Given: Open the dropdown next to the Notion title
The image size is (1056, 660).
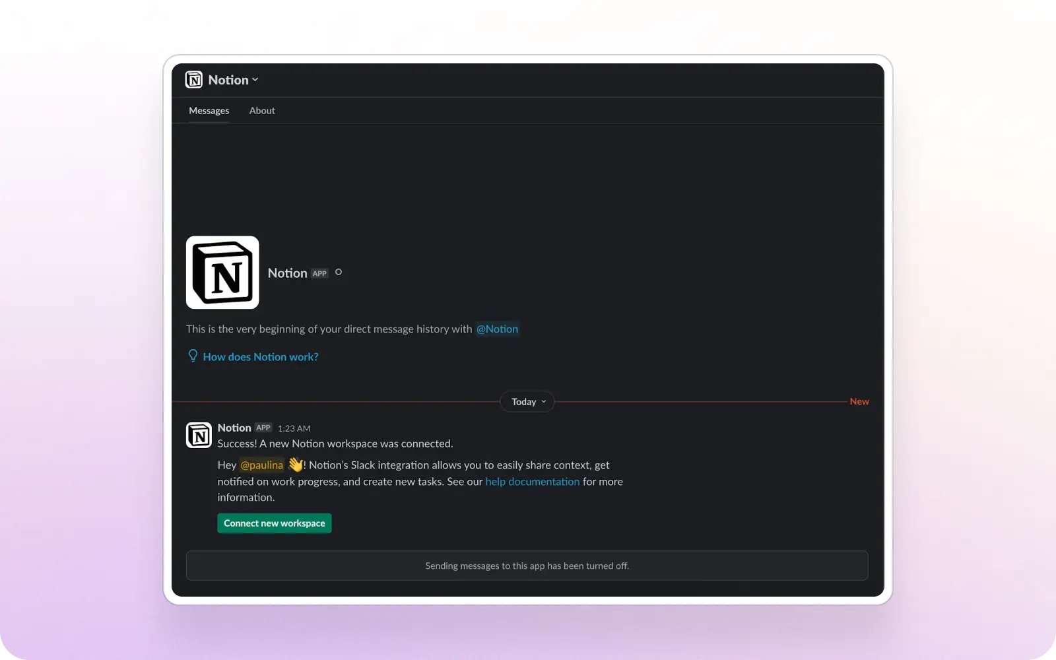Looking at the screenshot, I should pyautogui.click(x=255, y=79).
